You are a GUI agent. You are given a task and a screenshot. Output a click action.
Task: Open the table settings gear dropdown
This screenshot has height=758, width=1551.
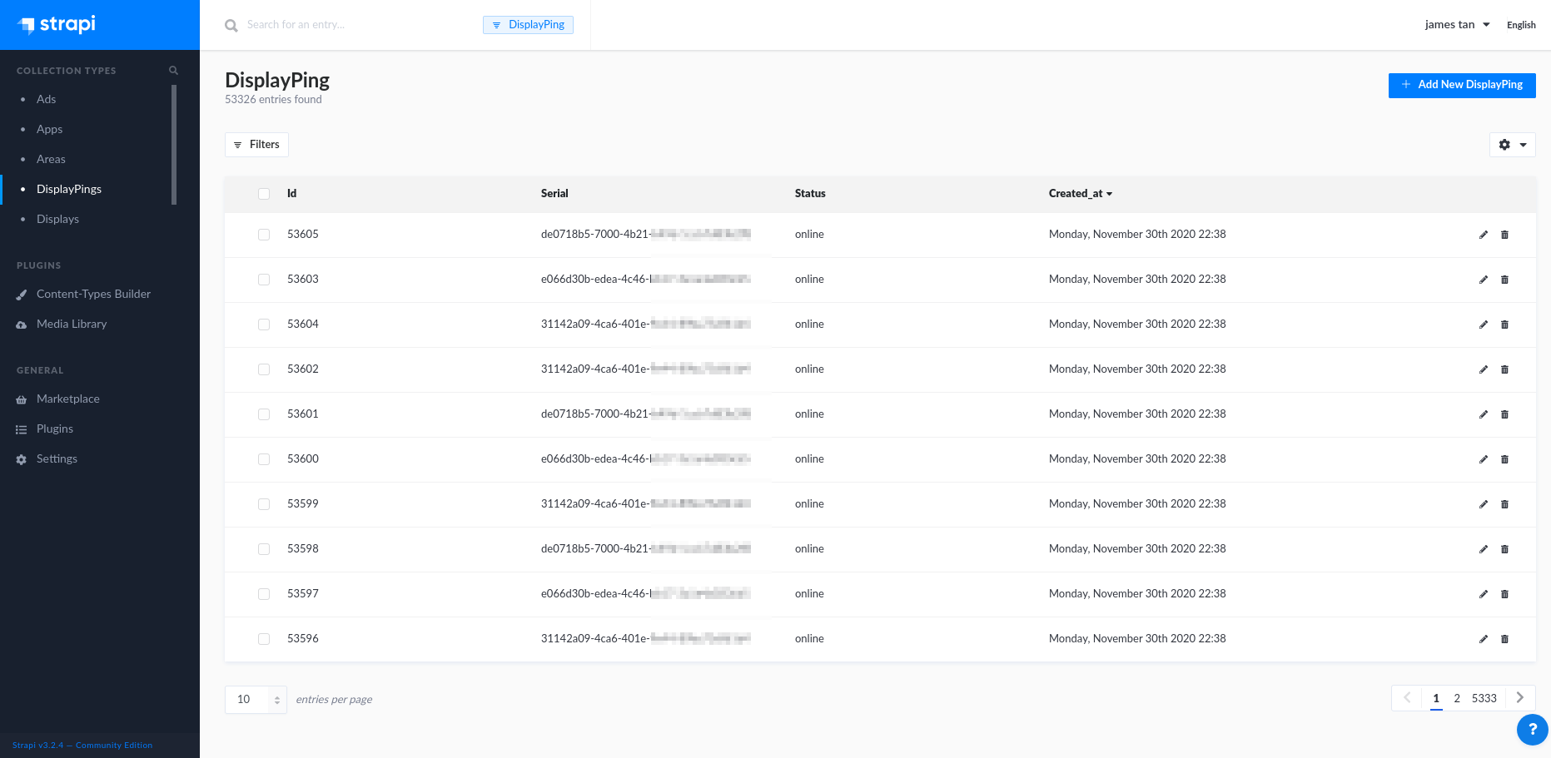1512,145
